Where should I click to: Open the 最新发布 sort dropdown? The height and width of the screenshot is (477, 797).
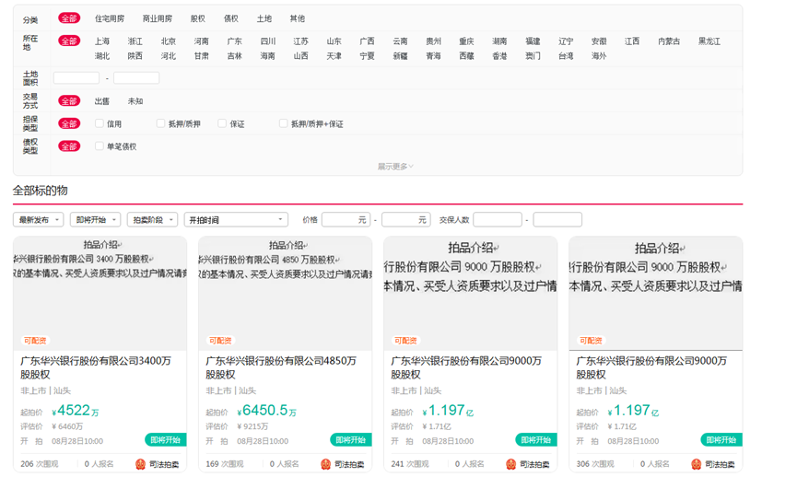click(x=40, y=220)
